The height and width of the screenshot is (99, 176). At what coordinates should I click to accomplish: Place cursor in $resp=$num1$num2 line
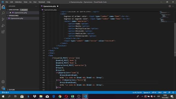(x=68, y=82)
